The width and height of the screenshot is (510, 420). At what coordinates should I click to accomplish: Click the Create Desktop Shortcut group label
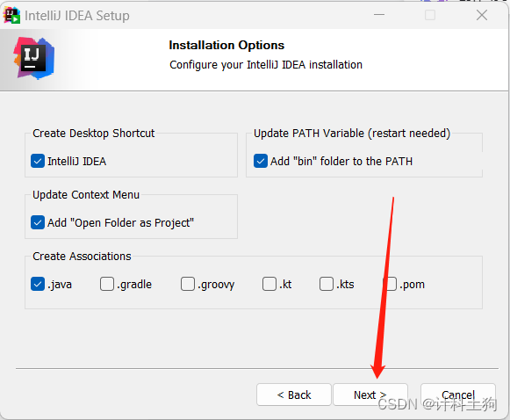(x=94, y=134)
